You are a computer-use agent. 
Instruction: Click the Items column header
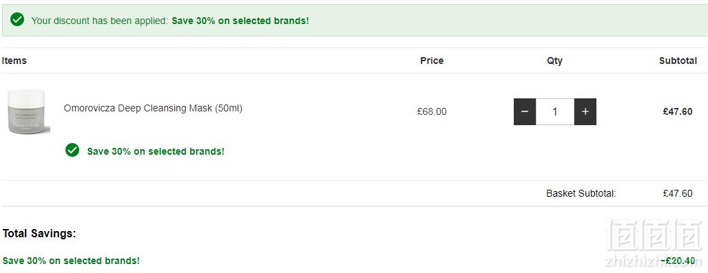point(14,61)
